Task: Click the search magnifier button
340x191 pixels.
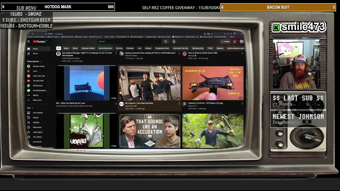Action: (x=165, y=41)
